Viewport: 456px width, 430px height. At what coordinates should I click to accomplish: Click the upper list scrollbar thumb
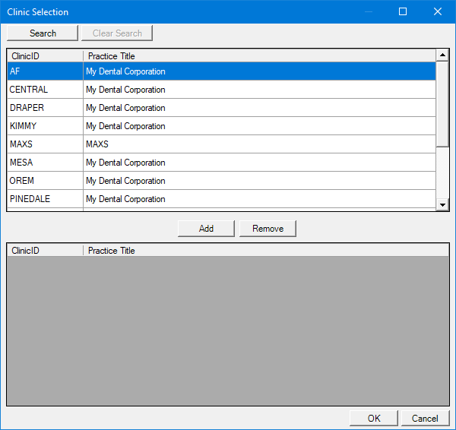tap(442, 103)
